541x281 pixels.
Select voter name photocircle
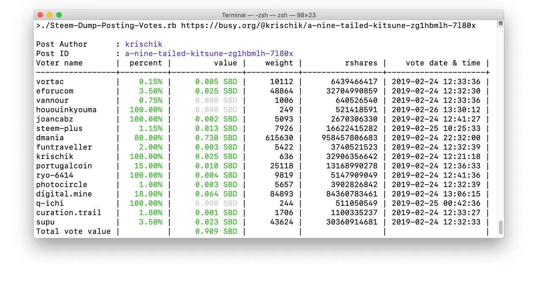[62, 184]
